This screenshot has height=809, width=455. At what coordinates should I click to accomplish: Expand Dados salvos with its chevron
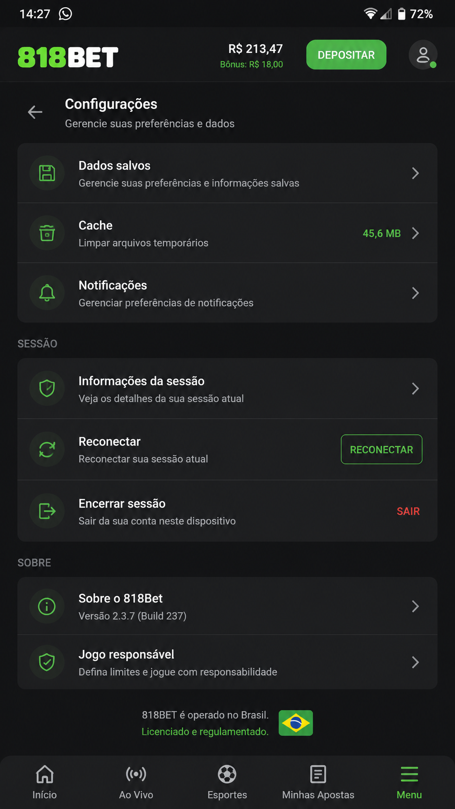(x=415, y=173)
